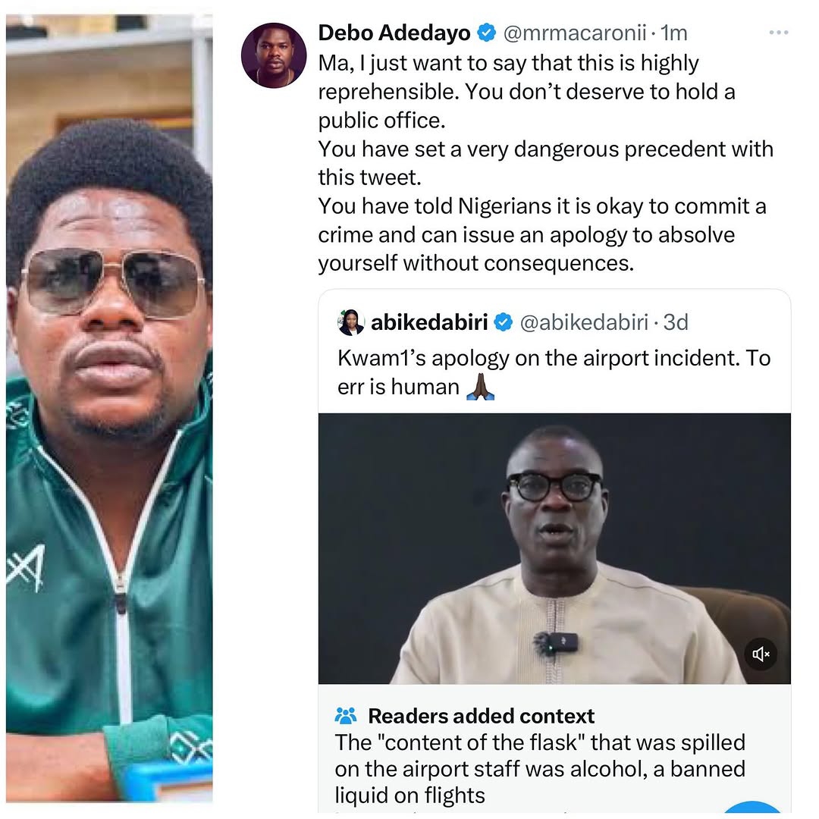
Task: Open the @mrmacaronii handle link
Action: tap(575, 33)
